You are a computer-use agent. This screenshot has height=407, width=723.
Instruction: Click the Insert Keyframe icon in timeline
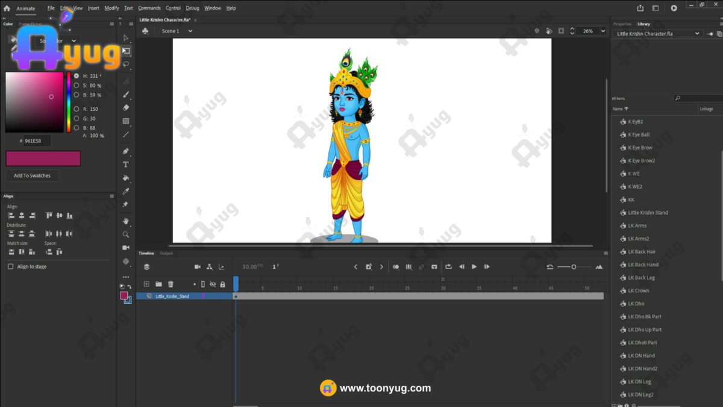(369, 267)
